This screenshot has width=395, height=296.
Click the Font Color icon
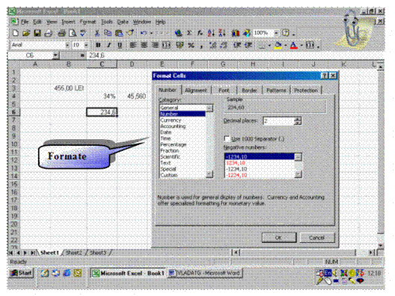[x=293, y=46]
